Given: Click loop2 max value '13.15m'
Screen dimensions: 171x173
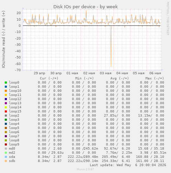Looking at the screenshot, I should (144, 116).
